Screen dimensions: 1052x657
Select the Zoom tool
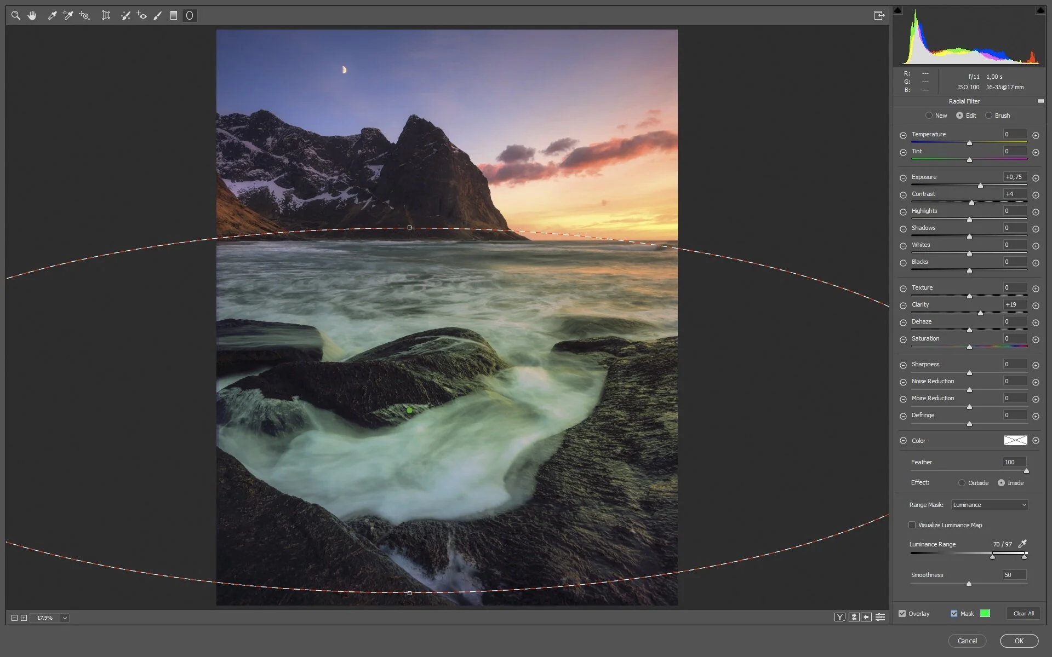click(x=16, y=15)
